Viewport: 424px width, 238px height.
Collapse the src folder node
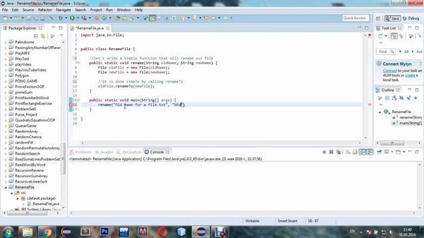[12, 192]
